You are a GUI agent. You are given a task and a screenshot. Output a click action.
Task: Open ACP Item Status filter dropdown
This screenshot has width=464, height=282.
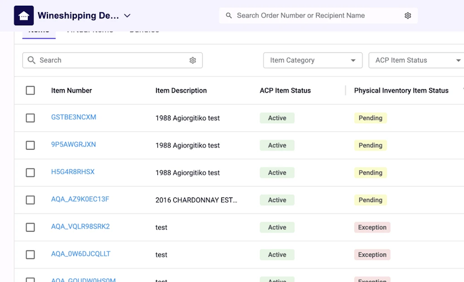click(x=417, y=60)
